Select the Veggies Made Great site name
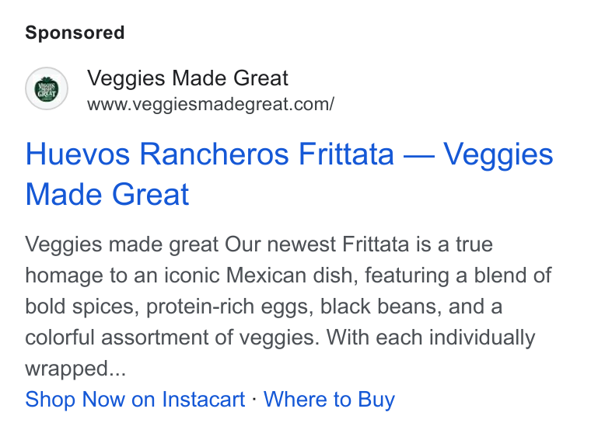The width and height of the screenshot is (591, 433). (x=187, y=78)
